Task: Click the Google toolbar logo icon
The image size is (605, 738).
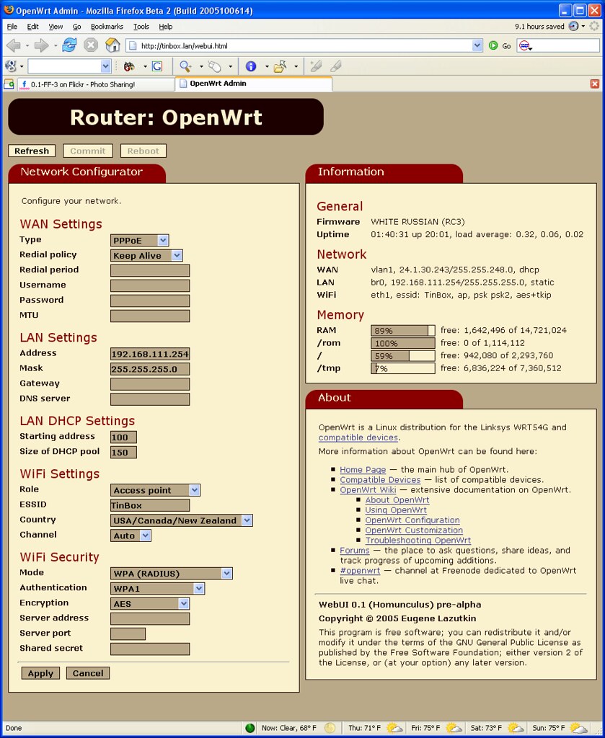Action: [x=10, y=66]
